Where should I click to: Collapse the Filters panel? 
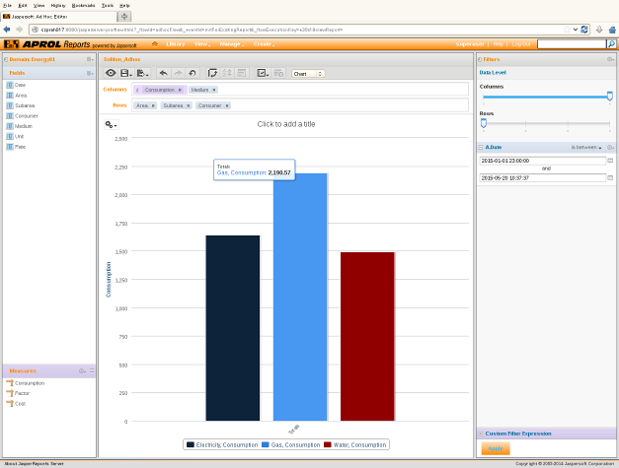pyautogui.click(x=480, y=59)
